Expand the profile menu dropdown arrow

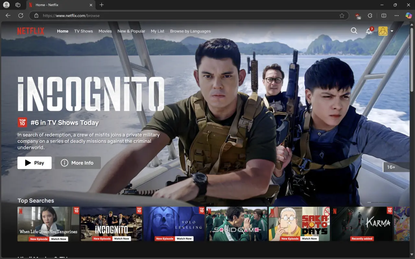tap(392, 31)
